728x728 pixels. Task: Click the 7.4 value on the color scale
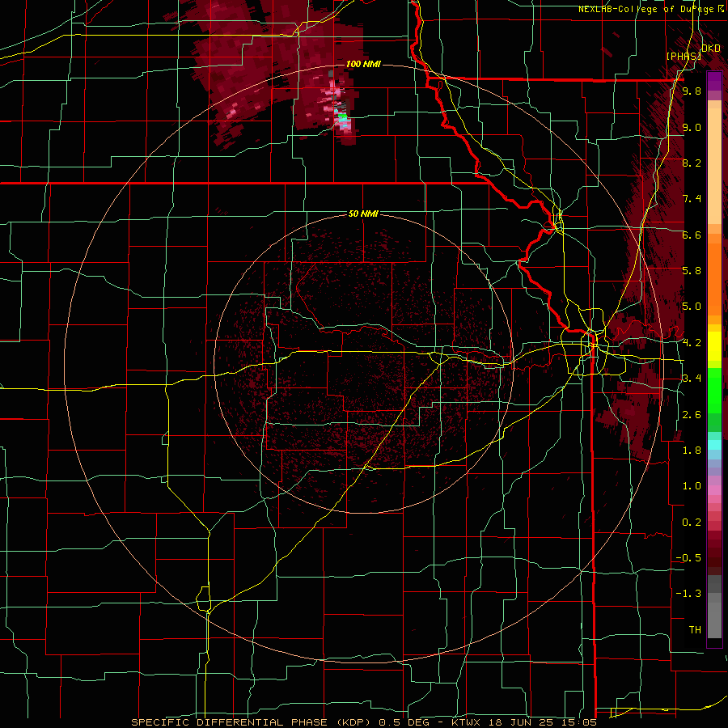692,199
